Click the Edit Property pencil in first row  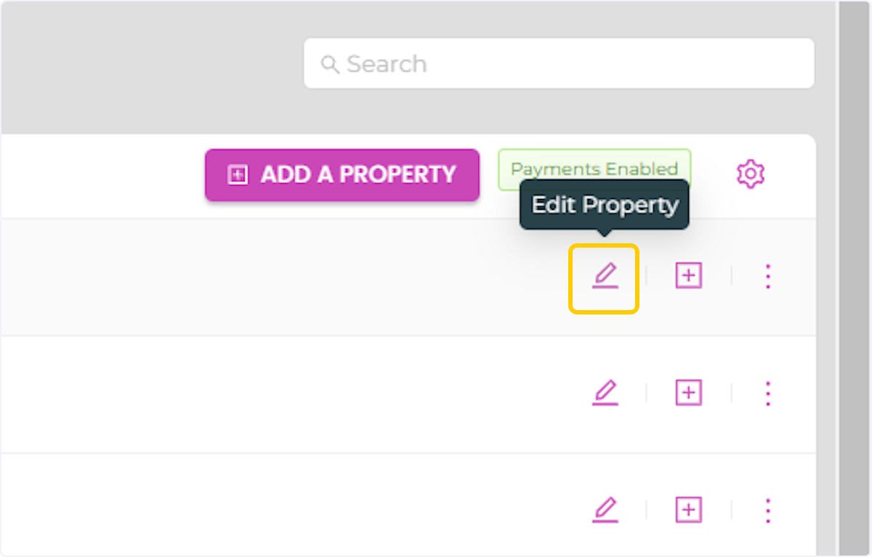click(x=605, y=277)
